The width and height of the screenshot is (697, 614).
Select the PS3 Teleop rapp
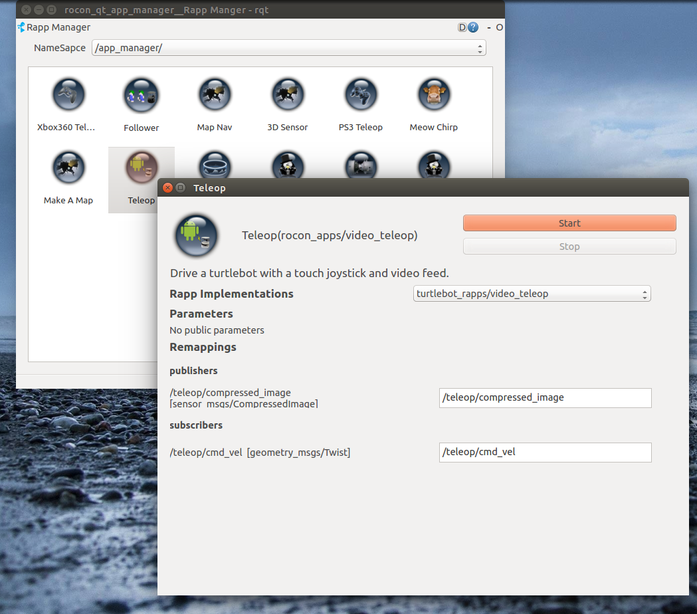[x=361, y=96]
